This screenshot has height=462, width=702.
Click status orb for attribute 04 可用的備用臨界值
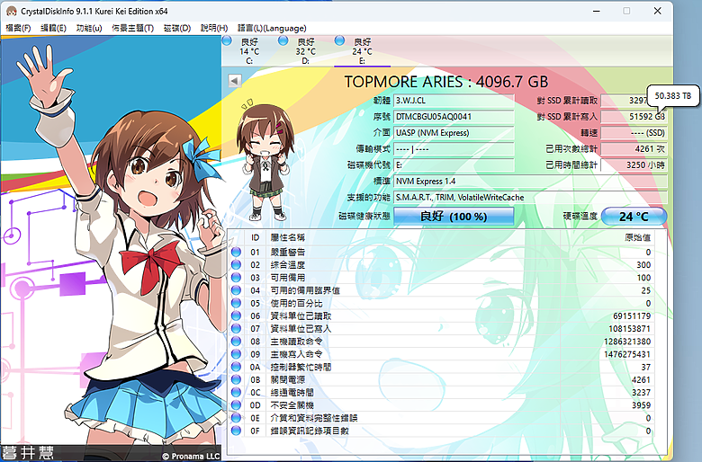tap(236, 290)
